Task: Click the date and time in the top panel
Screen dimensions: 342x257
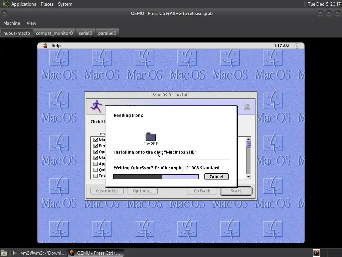Action: click(x=324, y=4)
